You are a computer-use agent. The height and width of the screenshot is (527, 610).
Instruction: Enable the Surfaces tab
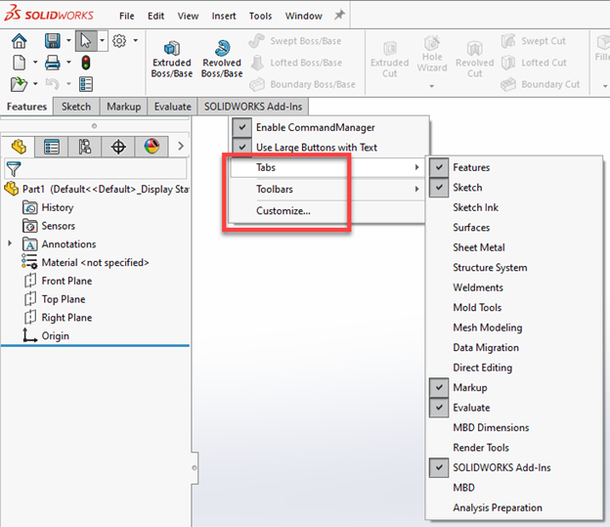(x=514, y=227)
